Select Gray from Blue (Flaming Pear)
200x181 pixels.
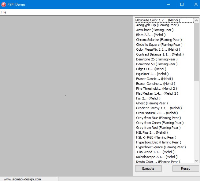point(165,118)
